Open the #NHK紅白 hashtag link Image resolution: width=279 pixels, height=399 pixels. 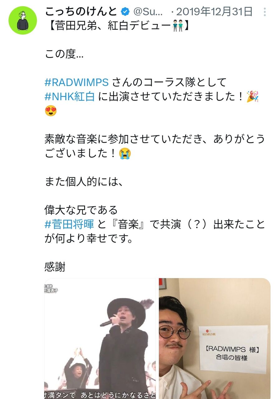(70, 97)
